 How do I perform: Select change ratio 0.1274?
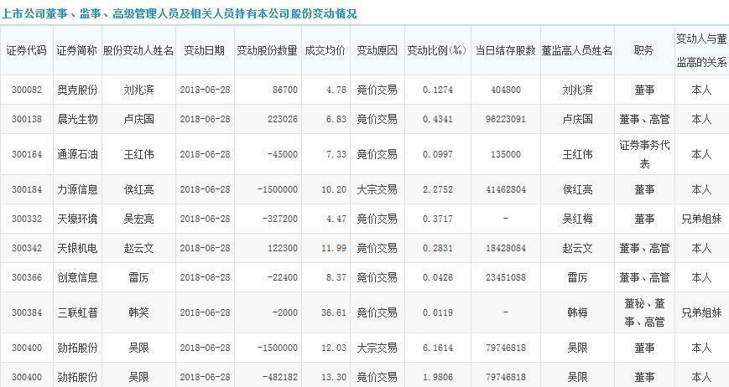coord(438,90)
